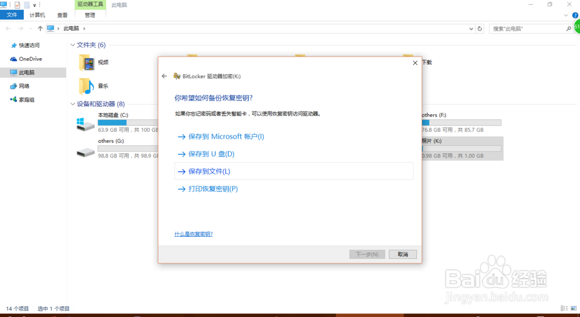Image resolution: width=580 pixels, height=317 pixels.
Task: Open the File ribbon tab
Action: (12, 15)
